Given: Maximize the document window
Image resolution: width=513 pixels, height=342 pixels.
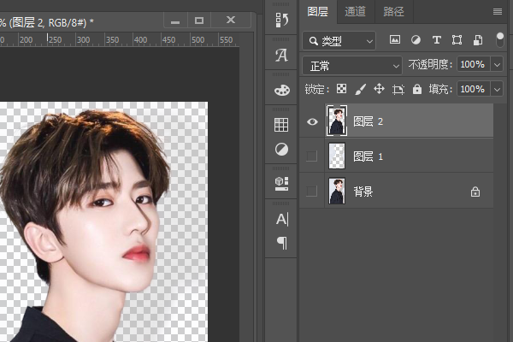Looking at the screenshot, I should coord(199,21).
